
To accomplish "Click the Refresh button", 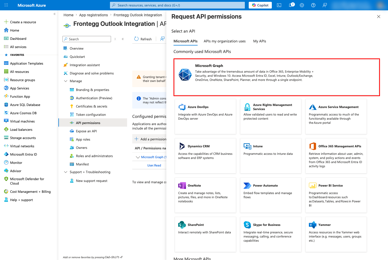I will [x=143, y=39].
